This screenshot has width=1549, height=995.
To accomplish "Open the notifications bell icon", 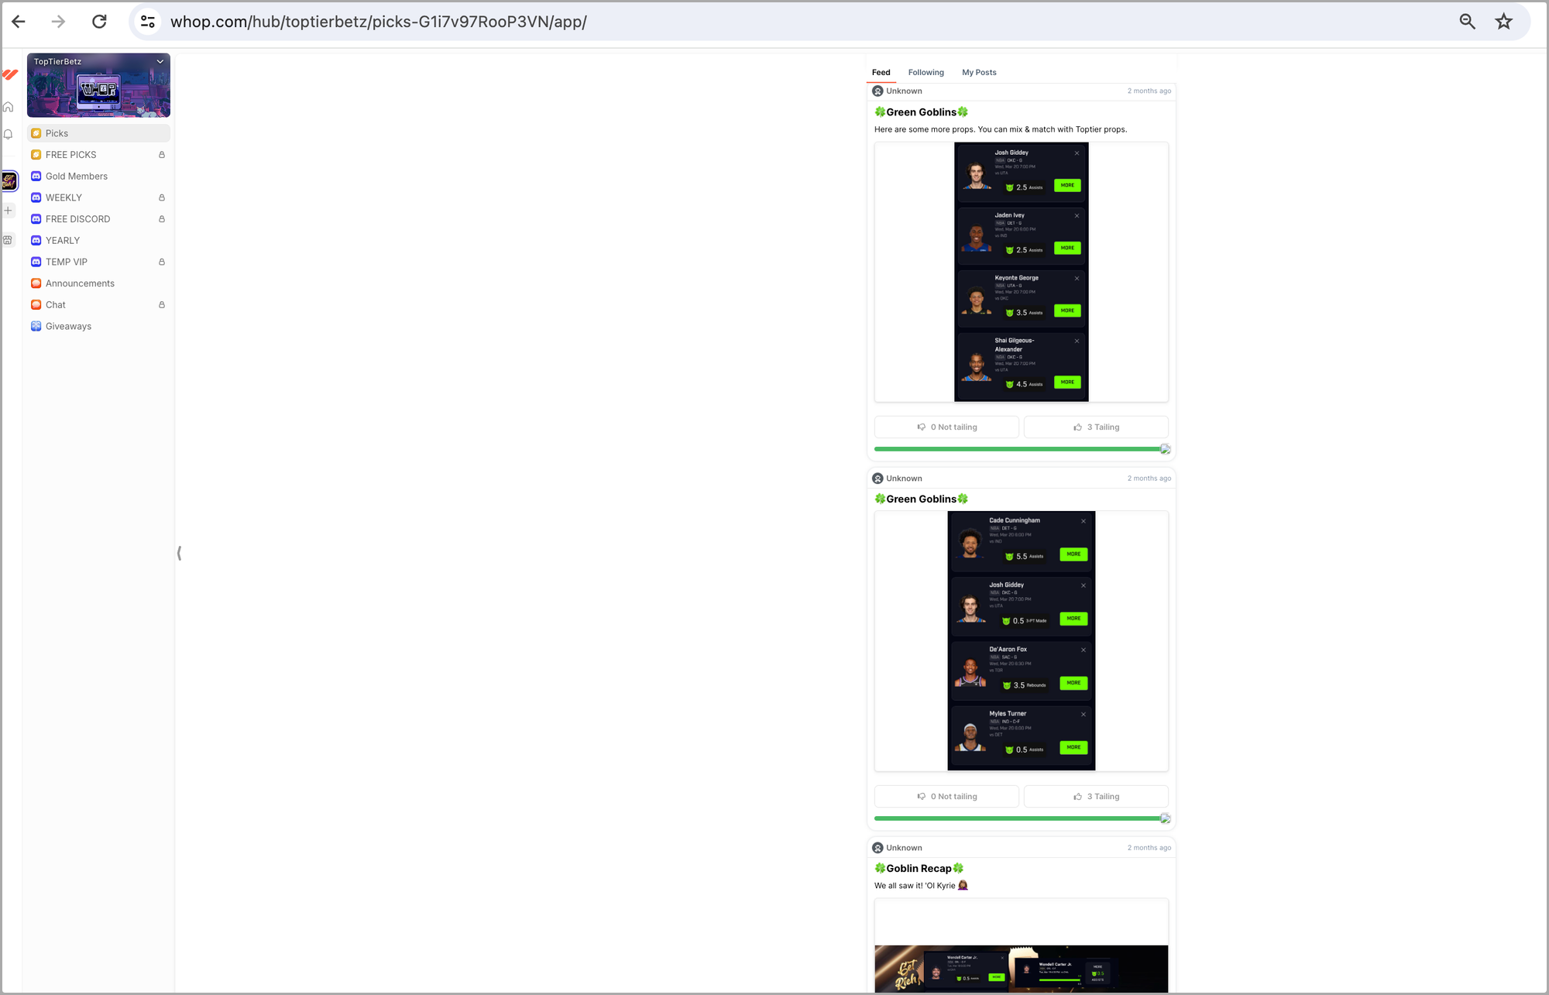I will [9, 135].
